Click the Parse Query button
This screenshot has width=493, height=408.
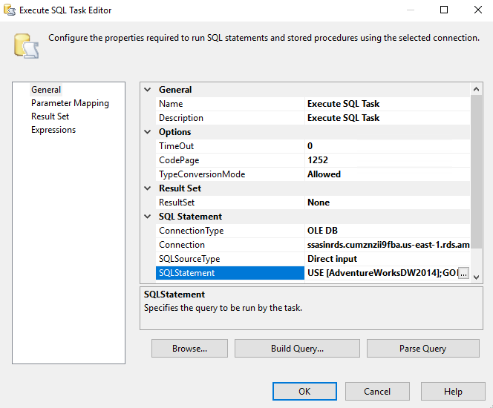click(423, 349)
